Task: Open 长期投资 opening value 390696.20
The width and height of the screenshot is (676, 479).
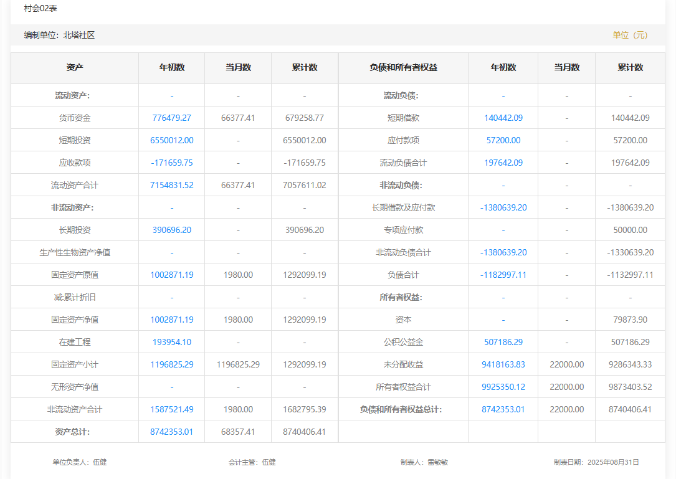Action: point(171,230)
